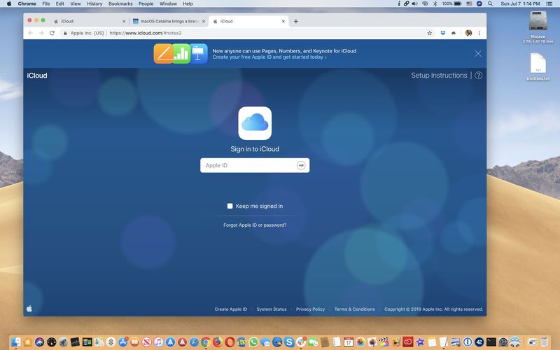Click the Bluetooth icon in menu bar
The image size is (560, 350).
[435, 3]
